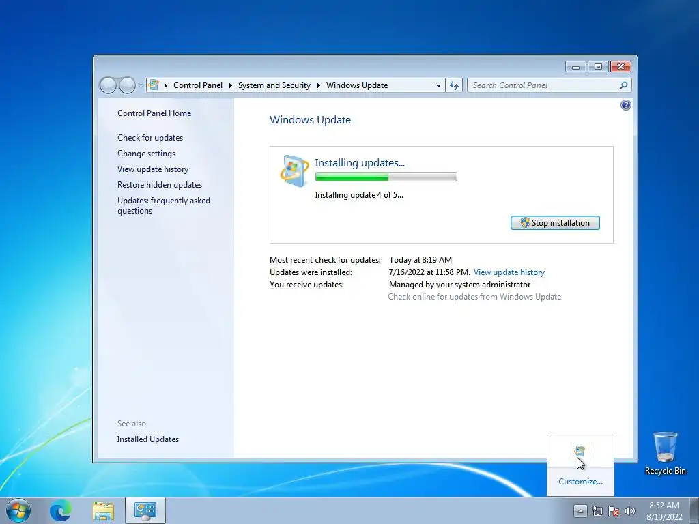699x524 pixels.
Task: Go to System and Security breadcrumb
Action: 274,85
